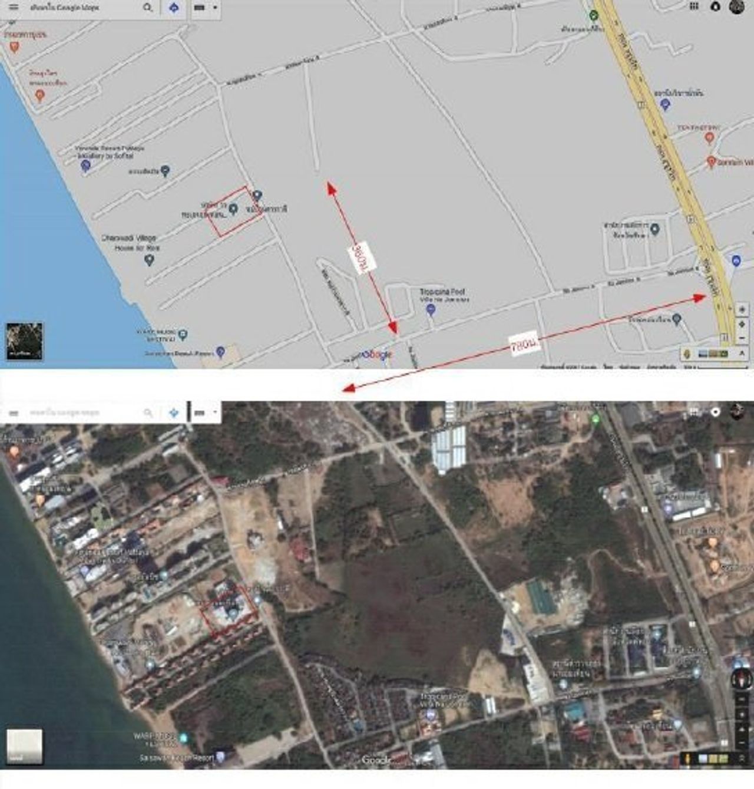The image size is (754, 789).
Task: Toggle my-location button in the upper map
Action: (742, 309)
